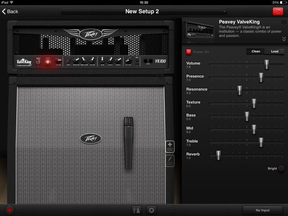This screenshot has height=216, width=288.
Task: Click the Volume slider handle
Action: click(267, 64)
